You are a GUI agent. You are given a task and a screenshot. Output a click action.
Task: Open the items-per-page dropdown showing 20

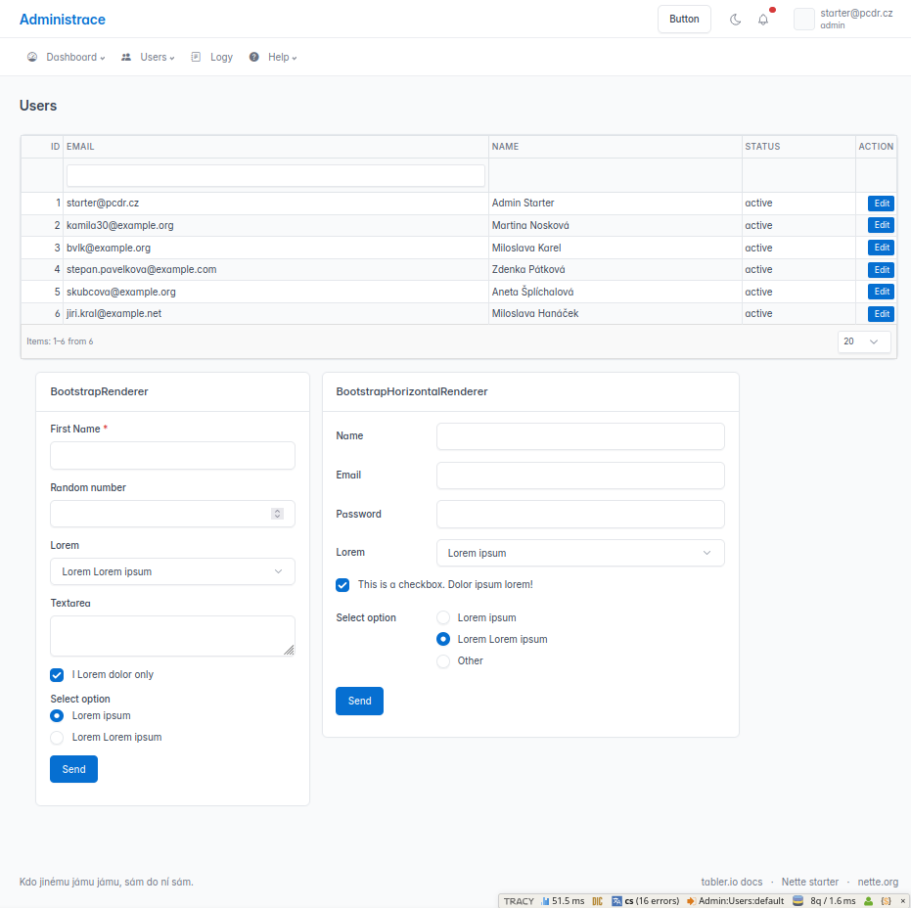click(864, 341)
